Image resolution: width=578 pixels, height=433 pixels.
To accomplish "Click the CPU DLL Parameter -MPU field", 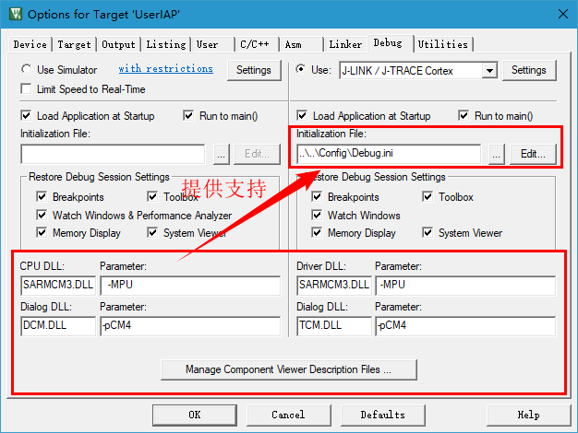I will 190,286.
